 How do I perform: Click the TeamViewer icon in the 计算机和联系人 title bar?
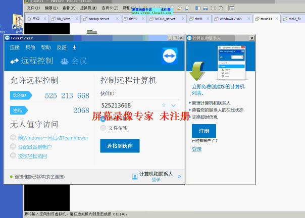pos(189,38)
